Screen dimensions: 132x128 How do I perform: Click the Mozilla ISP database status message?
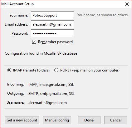click(41, 53)
